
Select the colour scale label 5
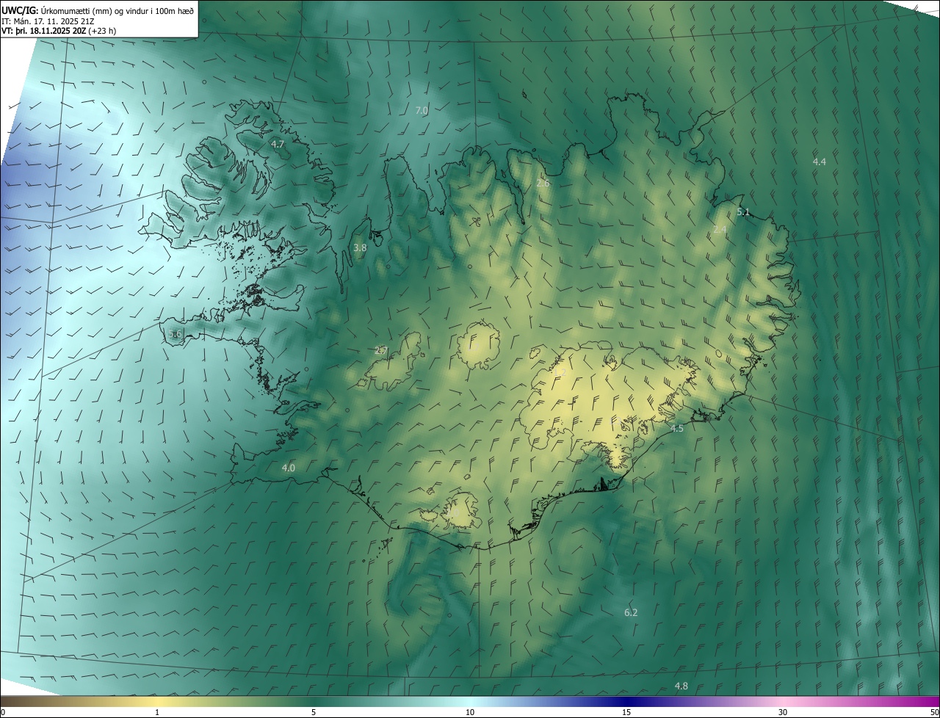tap(314, 713)
